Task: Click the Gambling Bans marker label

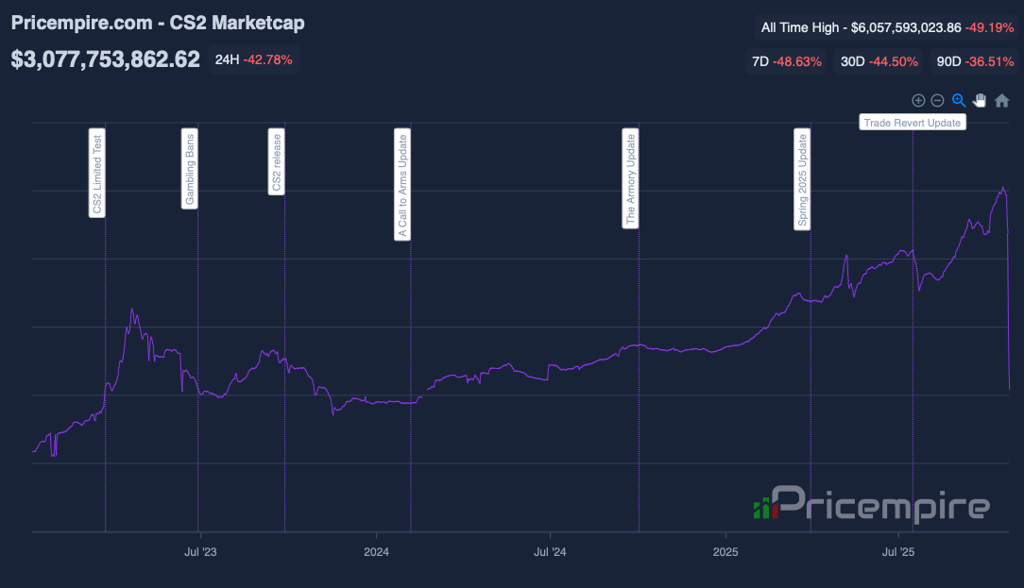Action: [190, 168]
